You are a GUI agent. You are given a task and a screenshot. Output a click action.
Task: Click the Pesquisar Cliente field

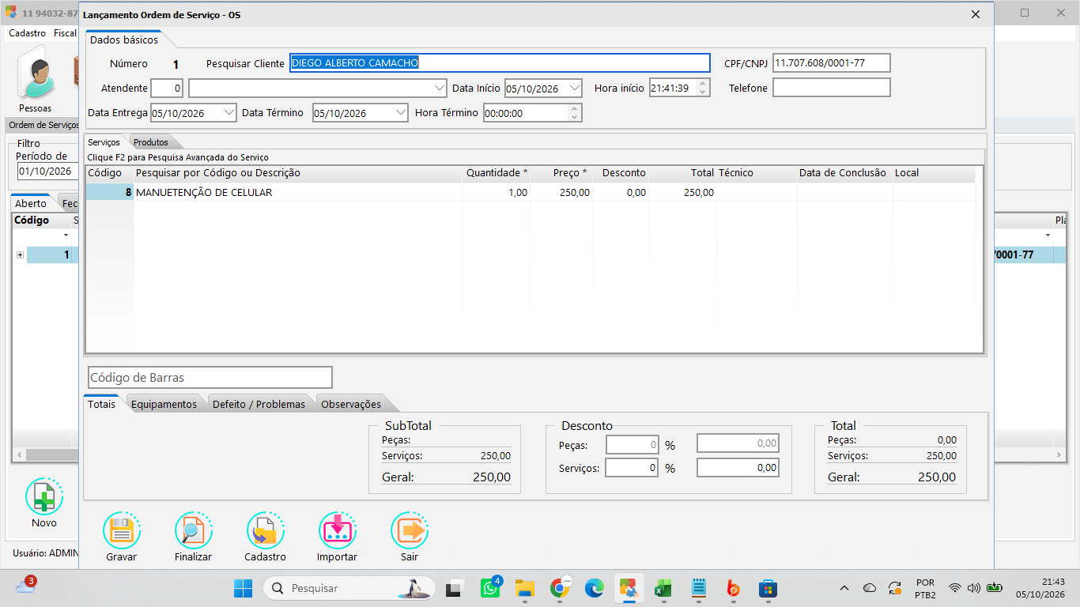point(500,63)
